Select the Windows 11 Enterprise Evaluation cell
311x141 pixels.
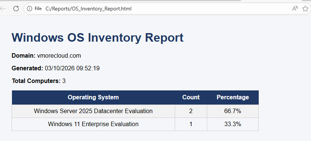point(93,124)
